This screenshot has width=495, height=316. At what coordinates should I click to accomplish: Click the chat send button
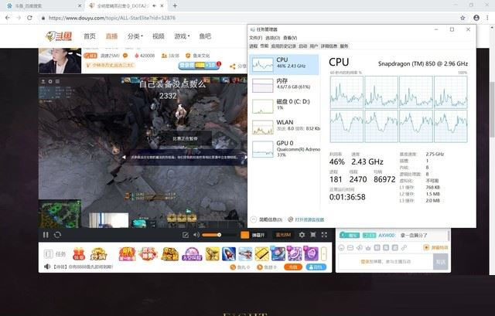pyautogui.click(x=440, y=261)
